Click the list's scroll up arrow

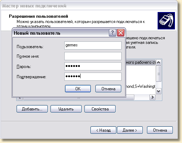tap(159, 62)
